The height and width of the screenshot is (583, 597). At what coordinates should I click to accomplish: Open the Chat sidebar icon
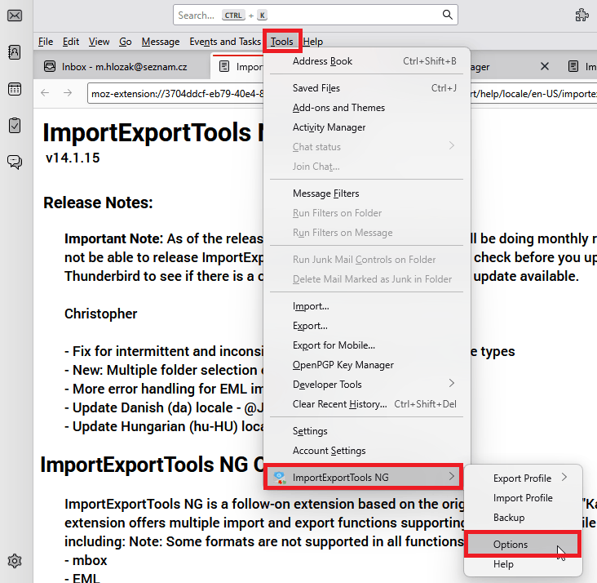click(x=15, y=162)
